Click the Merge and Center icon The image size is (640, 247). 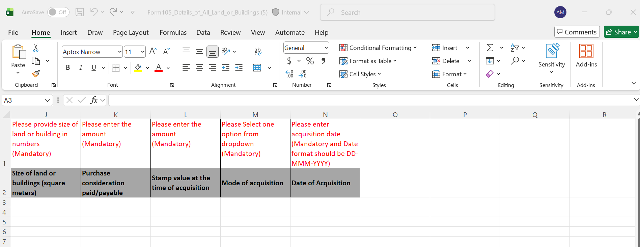[x=257, y=67]
